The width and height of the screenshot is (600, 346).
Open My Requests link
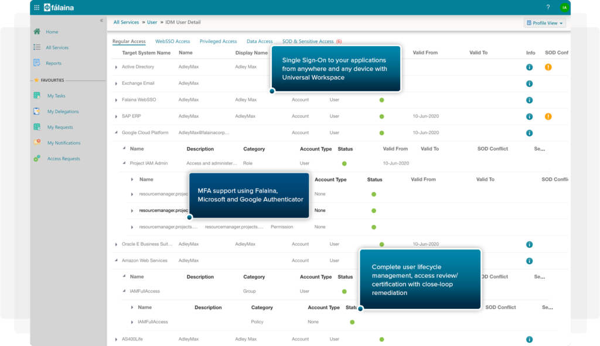[60, 127]
